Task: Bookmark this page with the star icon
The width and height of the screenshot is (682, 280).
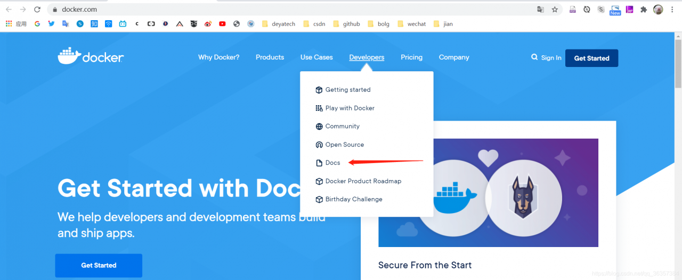Action: point(555,10)
